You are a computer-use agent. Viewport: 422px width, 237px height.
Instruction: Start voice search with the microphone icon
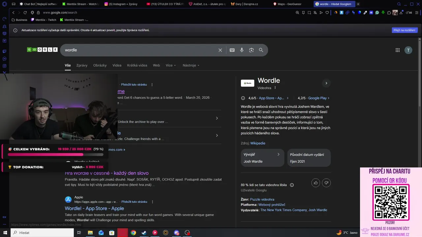[x=242, y=50]
